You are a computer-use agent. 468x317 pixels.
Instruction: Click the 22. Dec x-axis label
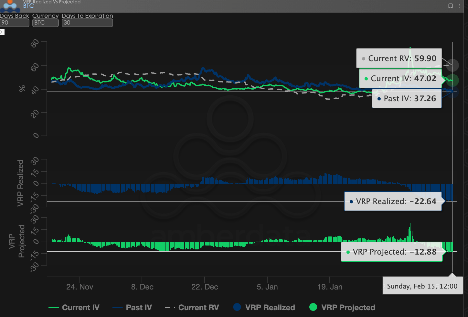tap(205, 287)
